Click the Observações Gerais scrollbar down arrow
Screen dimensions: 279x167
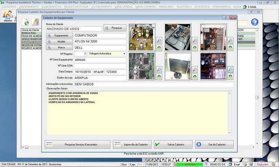(229, 133)
